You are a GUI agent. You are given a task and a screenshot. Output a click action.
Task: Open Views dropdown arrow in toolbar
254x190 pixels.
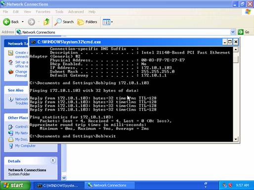(x=112, y=22)
